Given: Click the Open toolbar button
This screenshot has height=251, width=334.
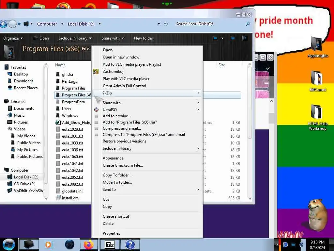Looking at the screenshot, I should pyautogui.click(x=41, y=38).
